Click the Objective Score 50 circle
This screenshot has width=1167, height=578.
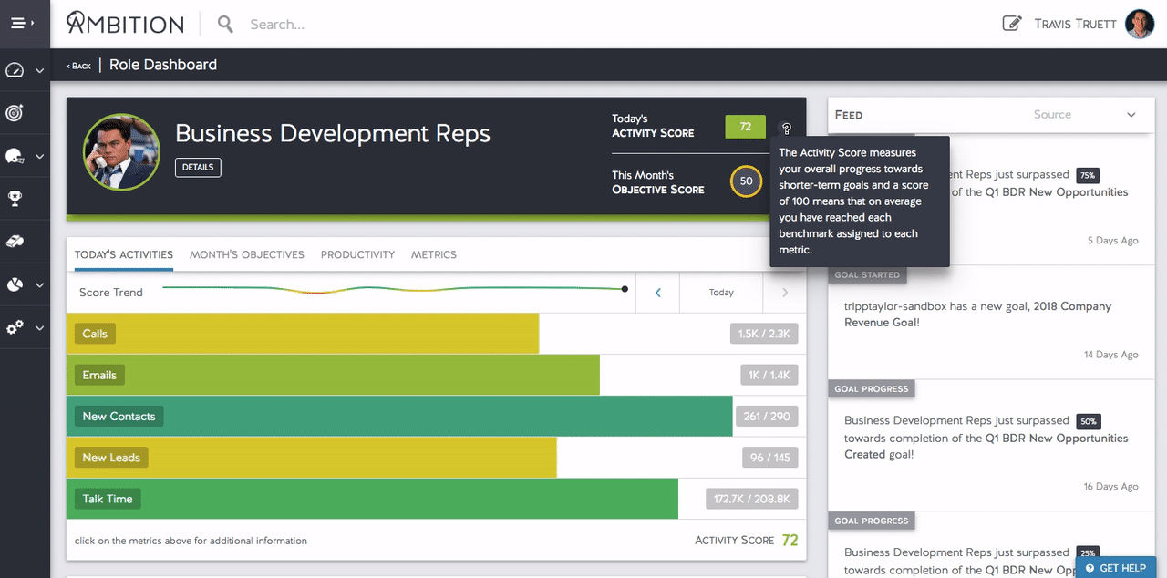tap(746, 181)
